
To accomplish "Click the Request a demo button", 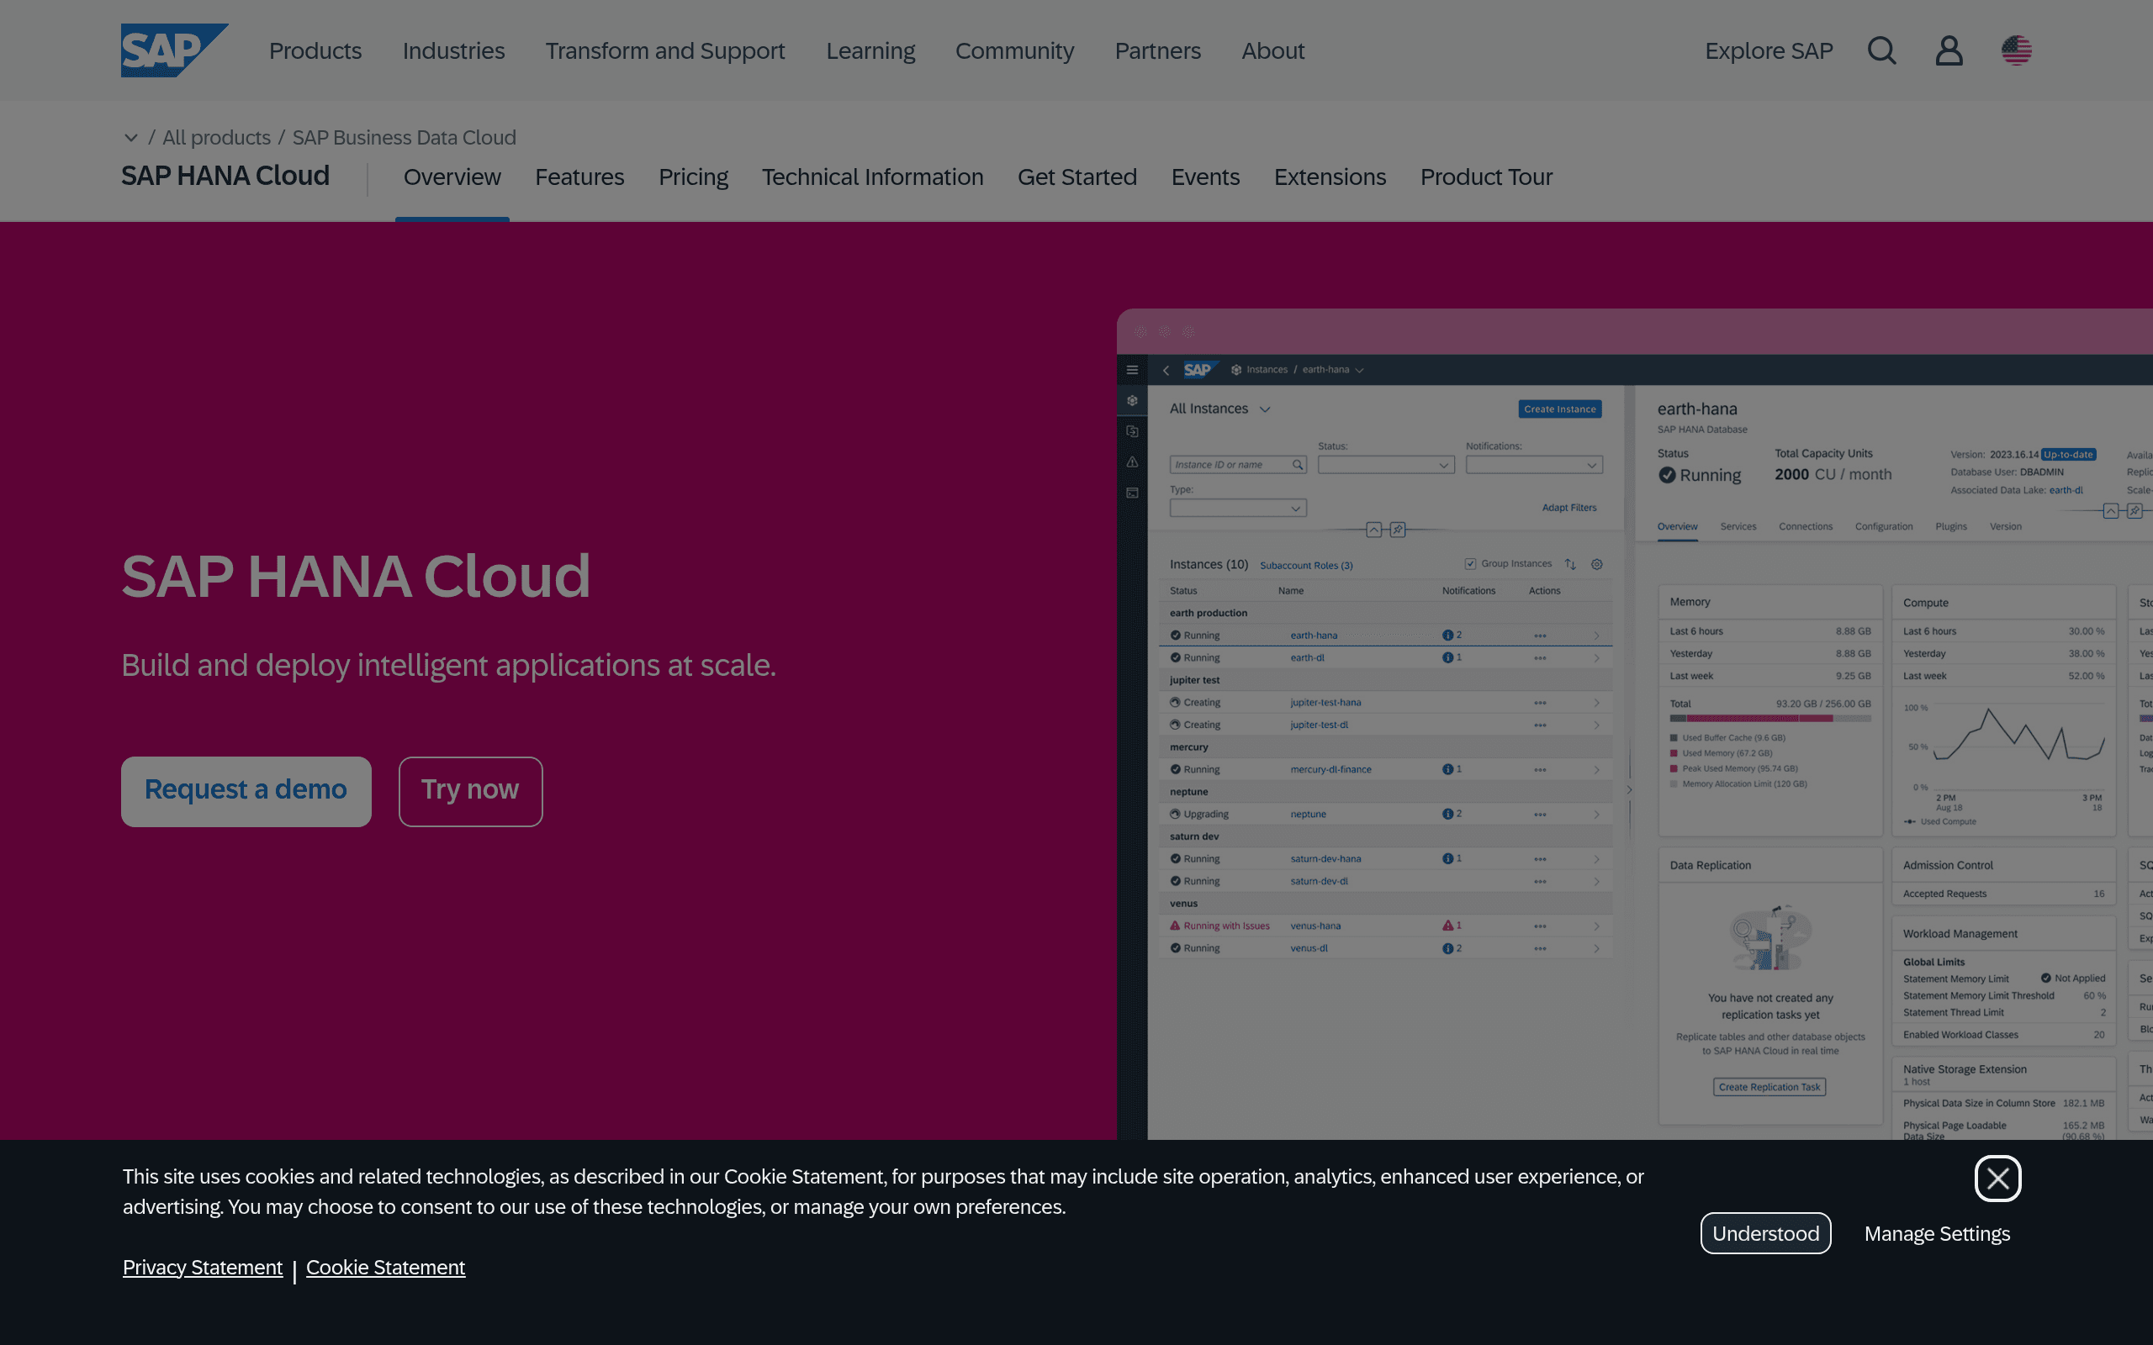I will click(x=246, y=791).
